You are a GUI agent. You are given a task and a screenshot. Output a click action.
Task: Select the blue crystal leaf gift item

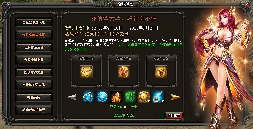89,97
